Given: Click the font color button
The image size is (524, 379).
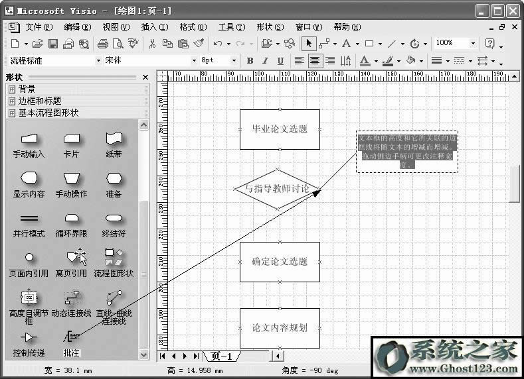Looking at the screenshot, I should pyautogui.click(x=365, y=61).
